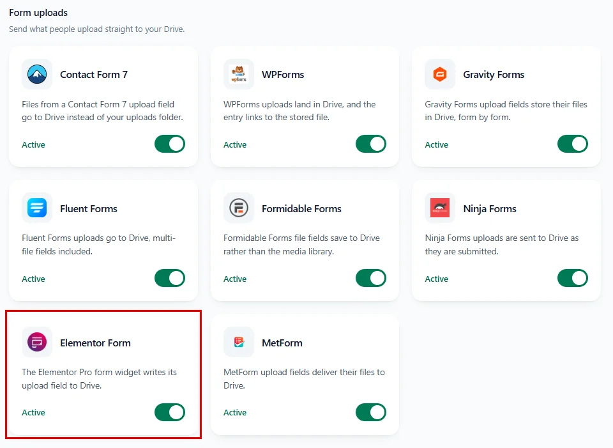Click 'WPForms uploads land in Drive' description
Viewport: 613px width, 448px height.
pyautogui.click(x=299, y=111)
